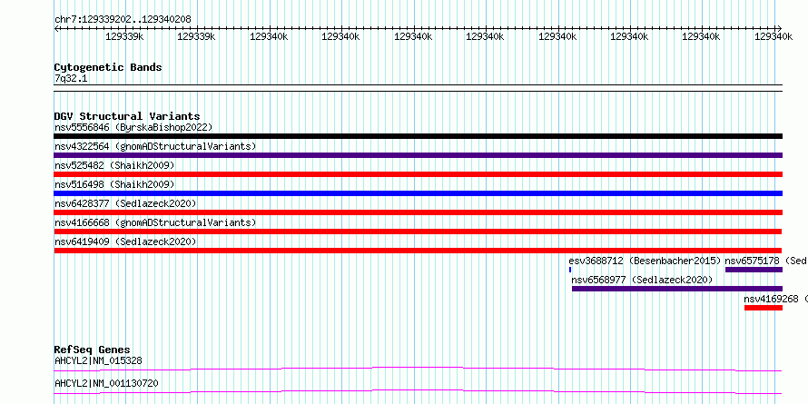Click the short red nsv4169268 variant bar
Screen dimensions: 808x404
pyautogui.click(x=764, y=308)
